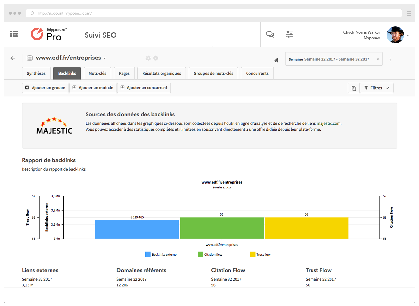This screenshot has height=306, width=419.
Task: Click the Citation Flow stats heading
Action: click(228, 270)
